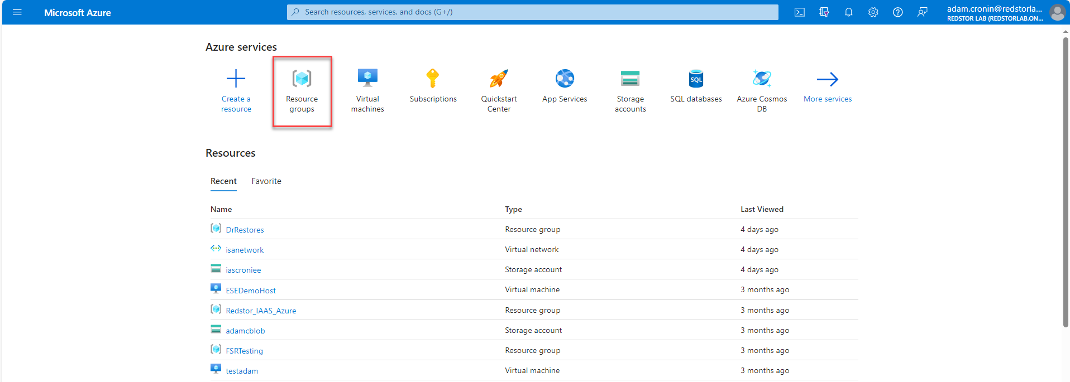This screenshot has height=382, width=1070.
Task: Open the adamcblob link
Action: tap(245, 331)
